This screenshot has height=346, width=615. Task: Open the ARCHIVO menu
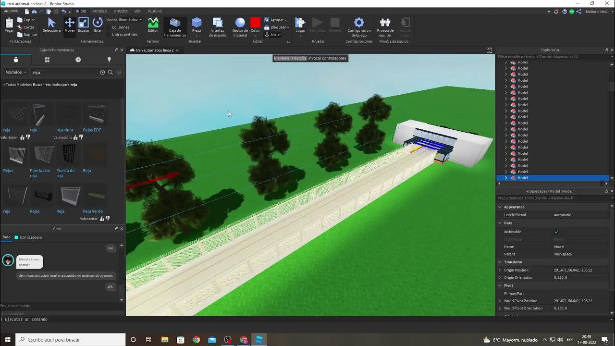pos(11,11)
